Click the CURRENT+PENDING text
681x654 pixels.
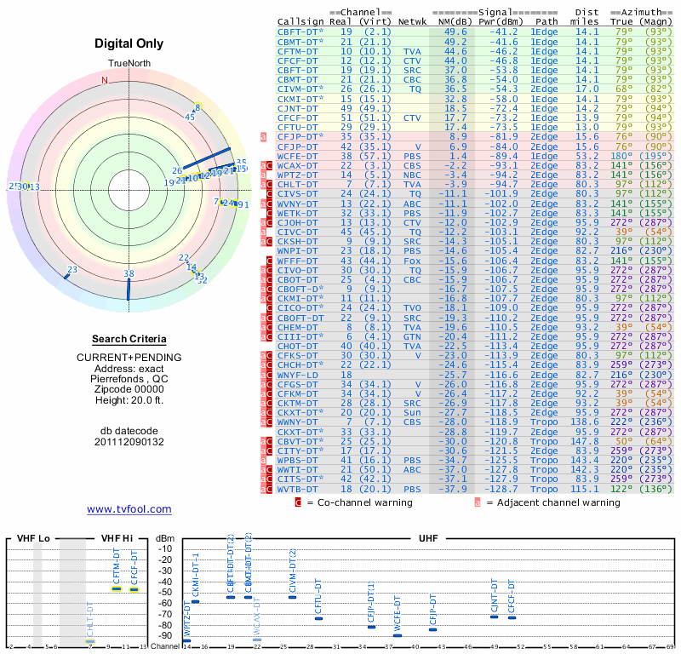(129, 357)
